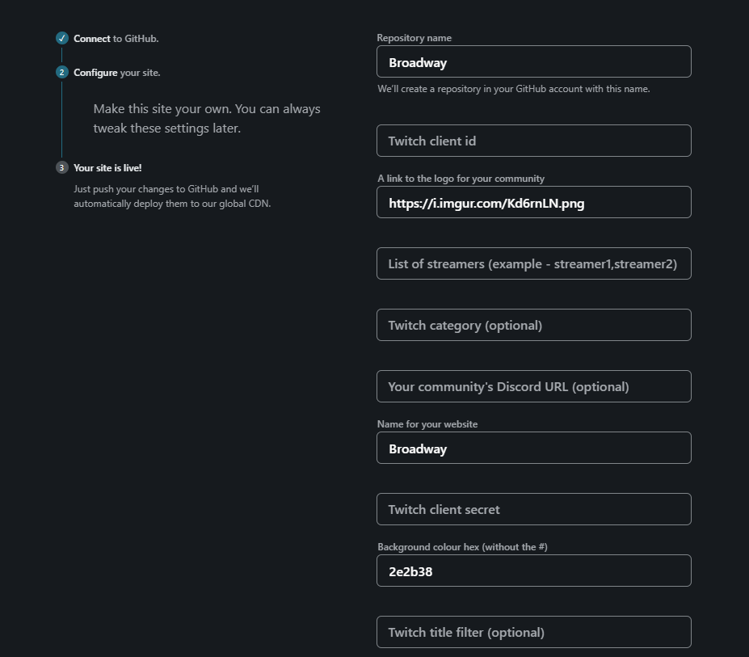This screenshot has width=749, height=657.
Task: Click the Discord URL field
Action: [533, 386]
